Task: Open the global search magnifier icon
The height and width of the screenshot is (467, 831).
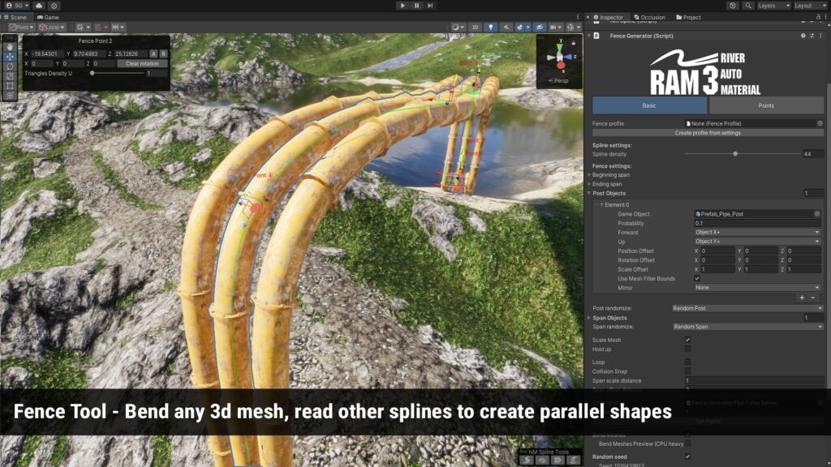Action: 747,6
